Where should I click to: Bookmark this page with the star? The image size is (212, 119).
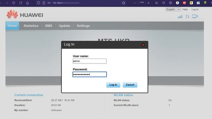pyautogui.click(x=124, y=3)
